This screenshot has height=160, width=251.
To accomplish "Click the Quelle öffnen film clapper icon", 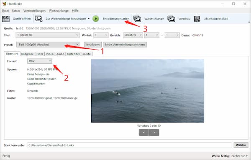I will click(x=6, y=19).
